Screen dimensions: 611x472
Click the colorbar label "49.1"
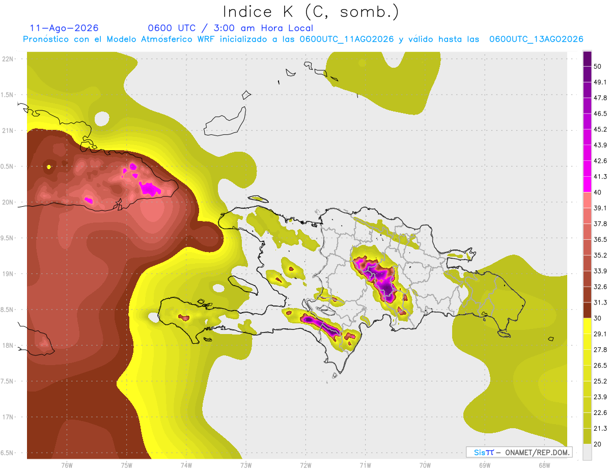pos(600,82)
